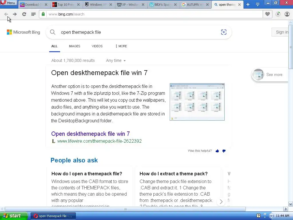Reload the page with refresh icon
The width and height of the screenshot is (293, 220).
pyautogui.click(x=24, y=14)
